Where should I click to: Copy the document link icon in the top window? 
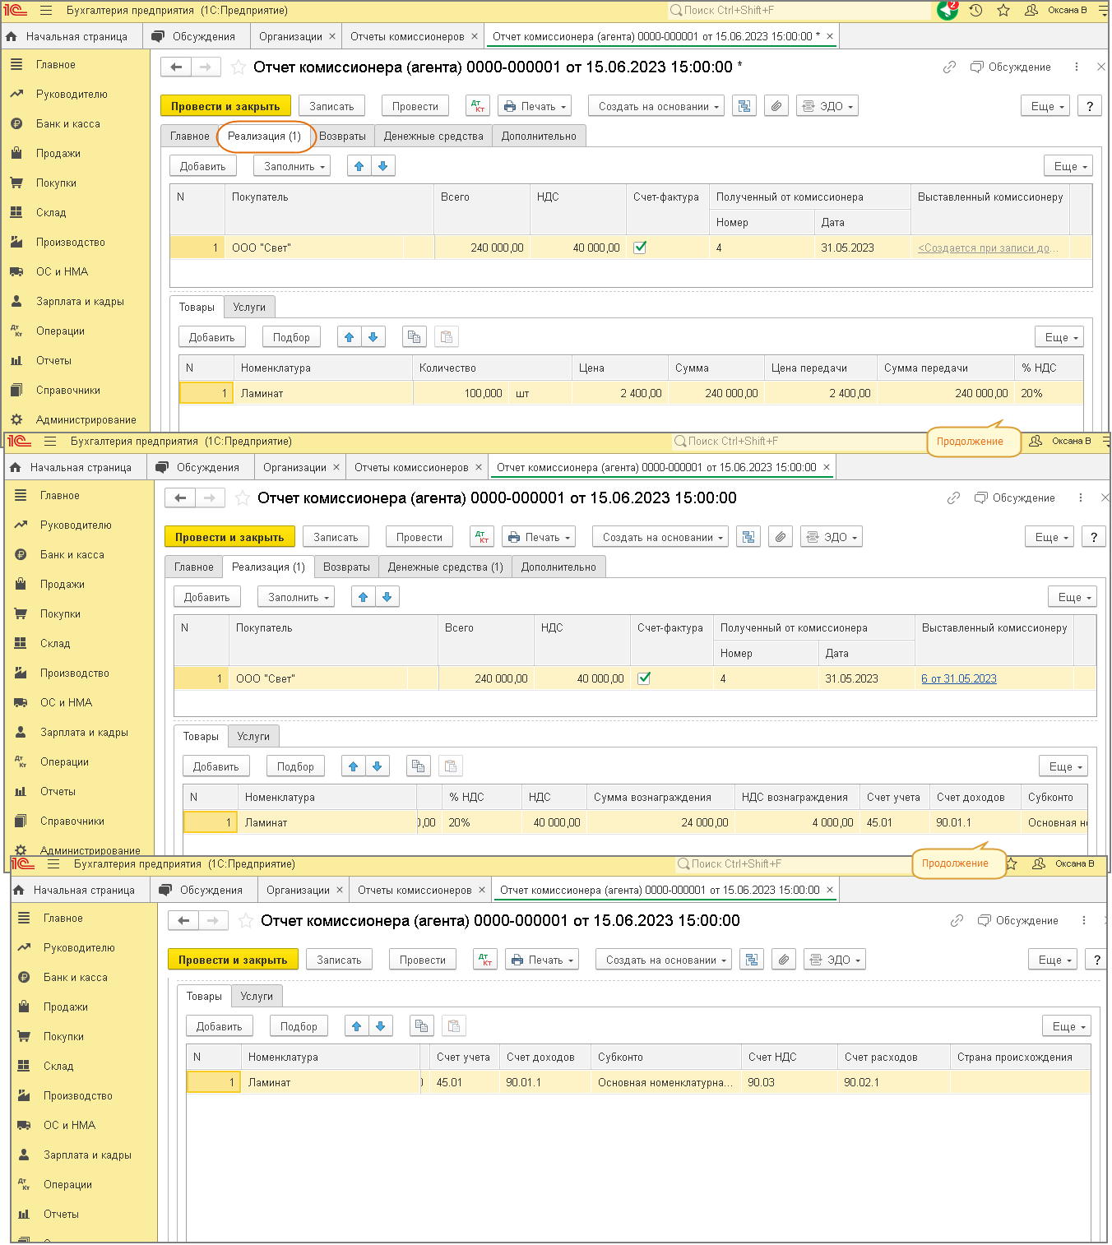[x=949, y=67]
